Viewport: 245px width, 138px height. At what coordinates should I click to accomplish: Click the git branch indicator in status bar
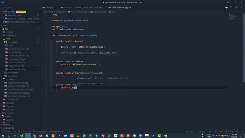[x=7, y=131]
